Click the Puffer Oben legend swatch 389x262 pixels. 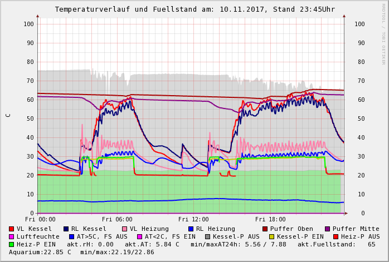pyautogui.click(x=265, y=229)
